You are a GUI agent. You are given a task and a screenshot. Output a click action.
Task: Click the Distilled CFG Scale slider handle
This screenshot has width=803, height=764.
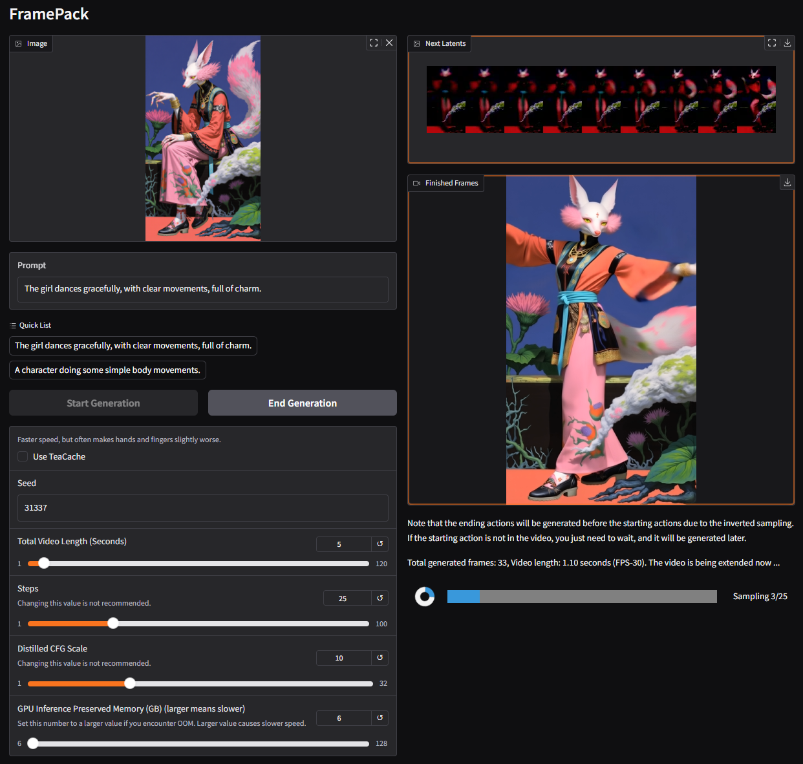130,683
